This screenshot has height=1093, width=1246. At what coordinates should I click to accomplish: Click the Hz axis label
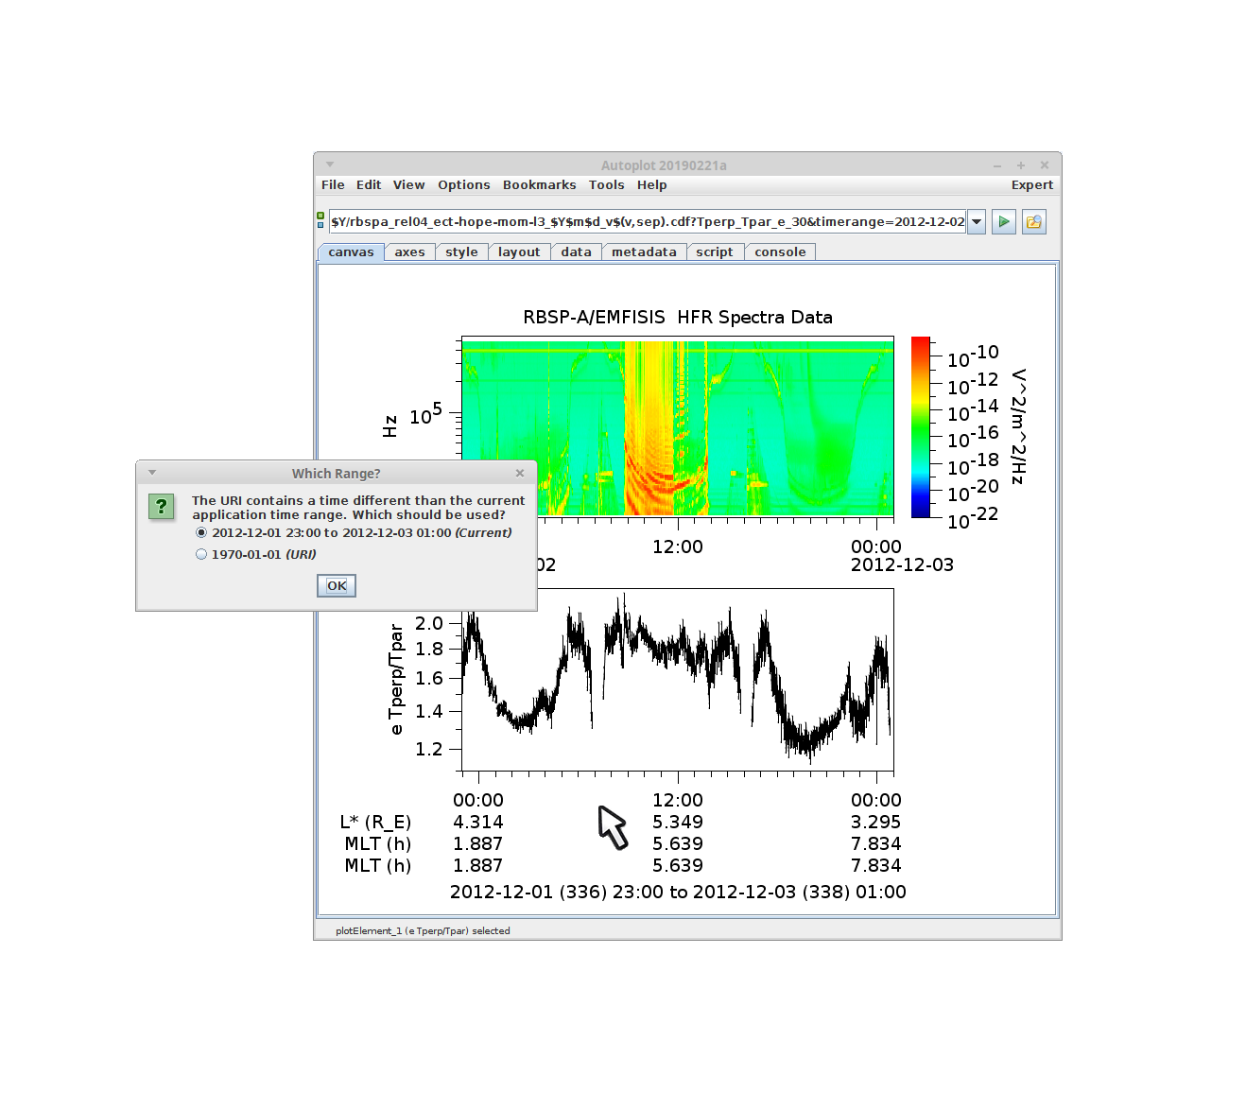point(390,426)
